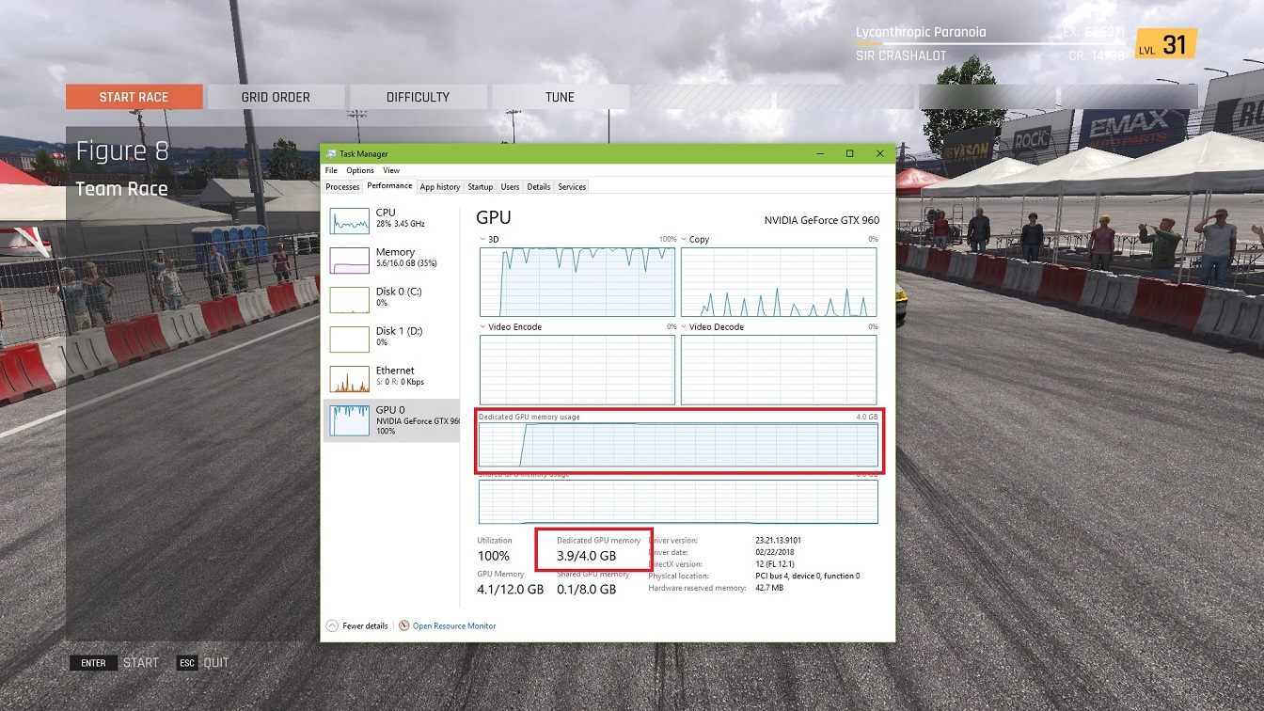The image size is (1264, 711).
Task: Open Resource Monitor link
Action: point(454,625)
